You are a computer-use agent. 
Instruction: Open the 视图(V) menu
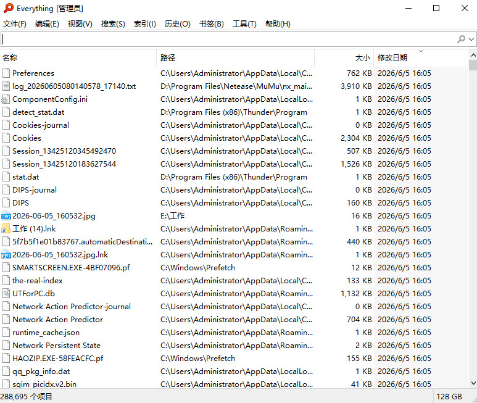pos(80,23)
